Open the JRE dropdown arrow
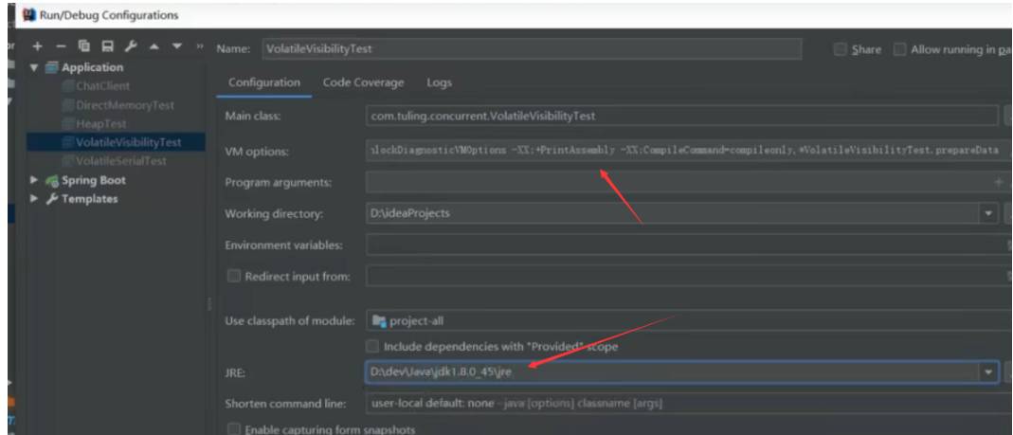1013x435 pixels. click(x=988, y=372)
